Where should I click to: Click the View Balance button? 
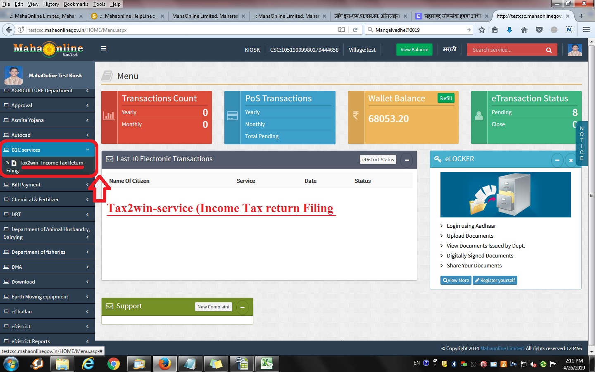(414, 50)
